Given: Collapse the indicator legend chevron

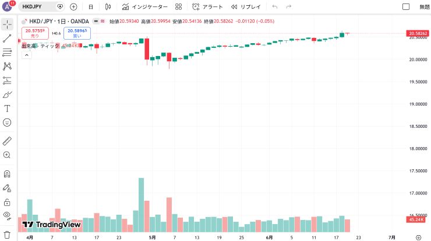Looking at the screenshot, I should click(27, 55).
